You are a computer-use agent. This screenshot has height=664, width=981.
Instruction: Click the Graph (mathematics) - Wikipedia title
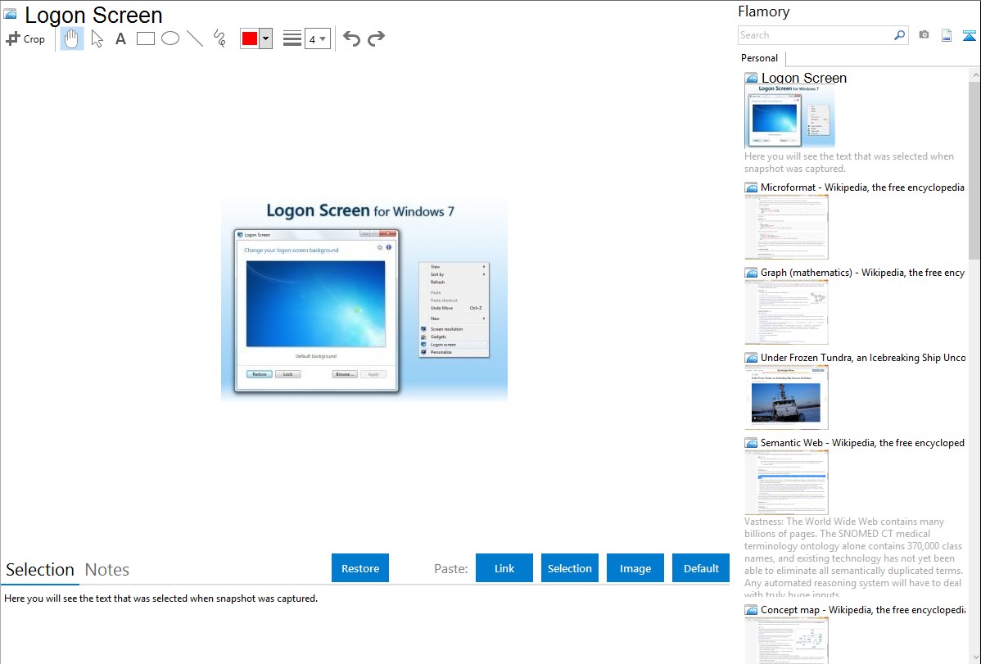pyautogui.click(x=863, y=273)
